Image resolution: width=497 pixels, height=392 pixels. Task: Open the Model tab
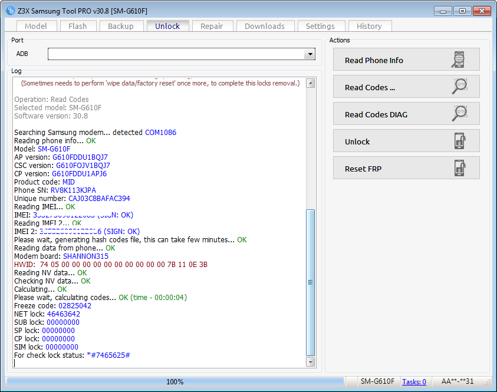36,26
